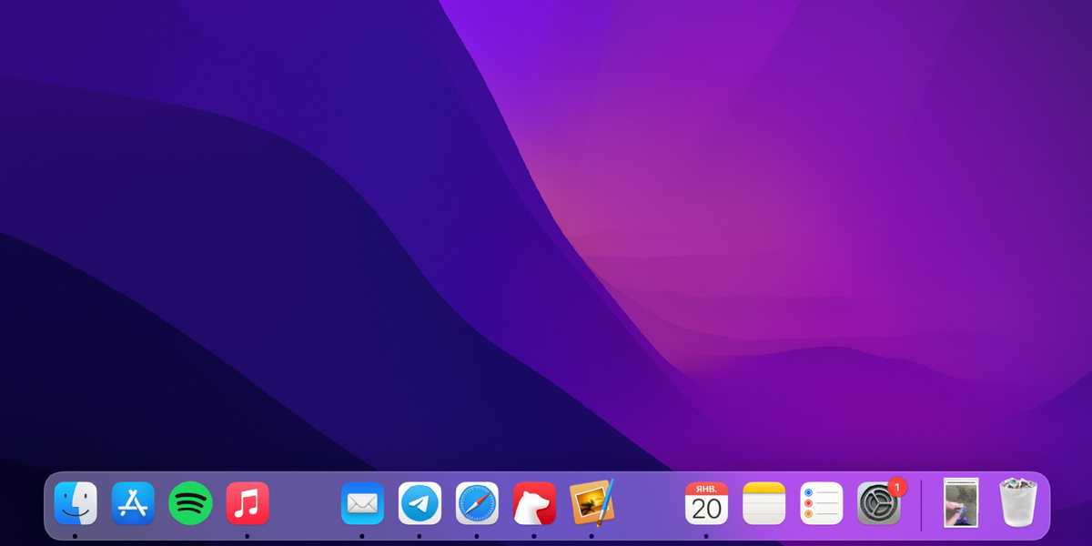Open the recent file thumbnail in Dock

point(961,502)
